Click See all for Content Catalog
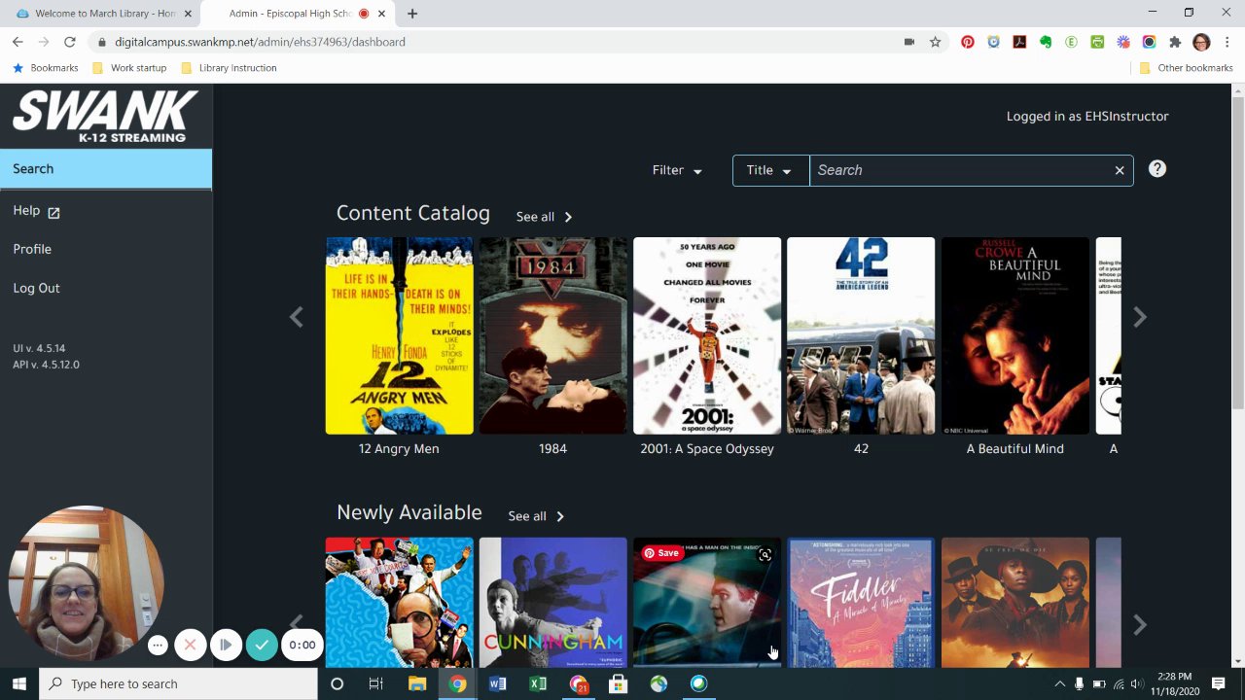The width and height of the screenshot is (1245, 700). [545, 217]
